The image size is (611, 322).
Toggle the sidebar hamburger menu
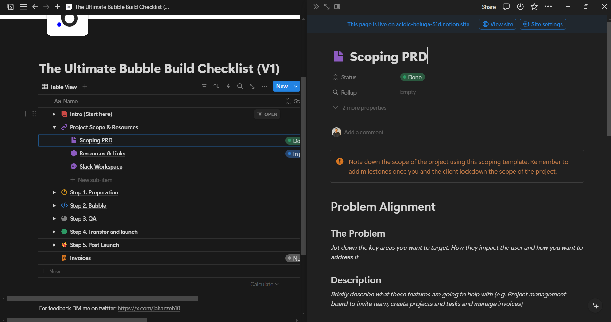click(23, 7)
